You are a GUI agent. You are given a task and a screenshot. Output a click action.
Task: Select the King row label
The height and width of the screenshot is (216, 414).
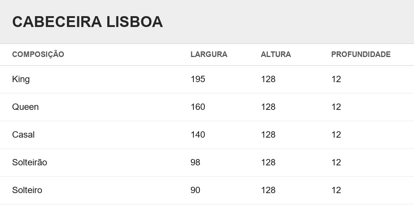click(x=21, y=79)
